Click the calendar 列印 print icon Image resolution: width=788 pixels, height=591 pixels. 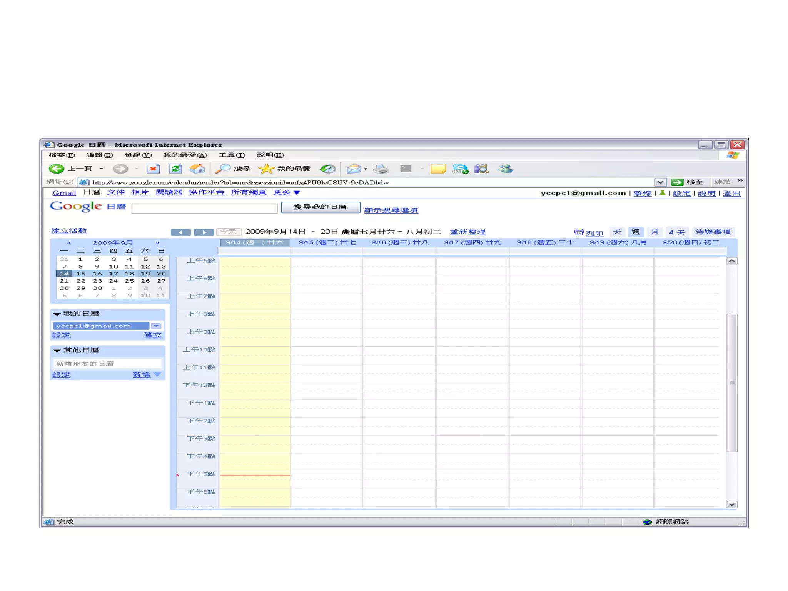point(578,232)
